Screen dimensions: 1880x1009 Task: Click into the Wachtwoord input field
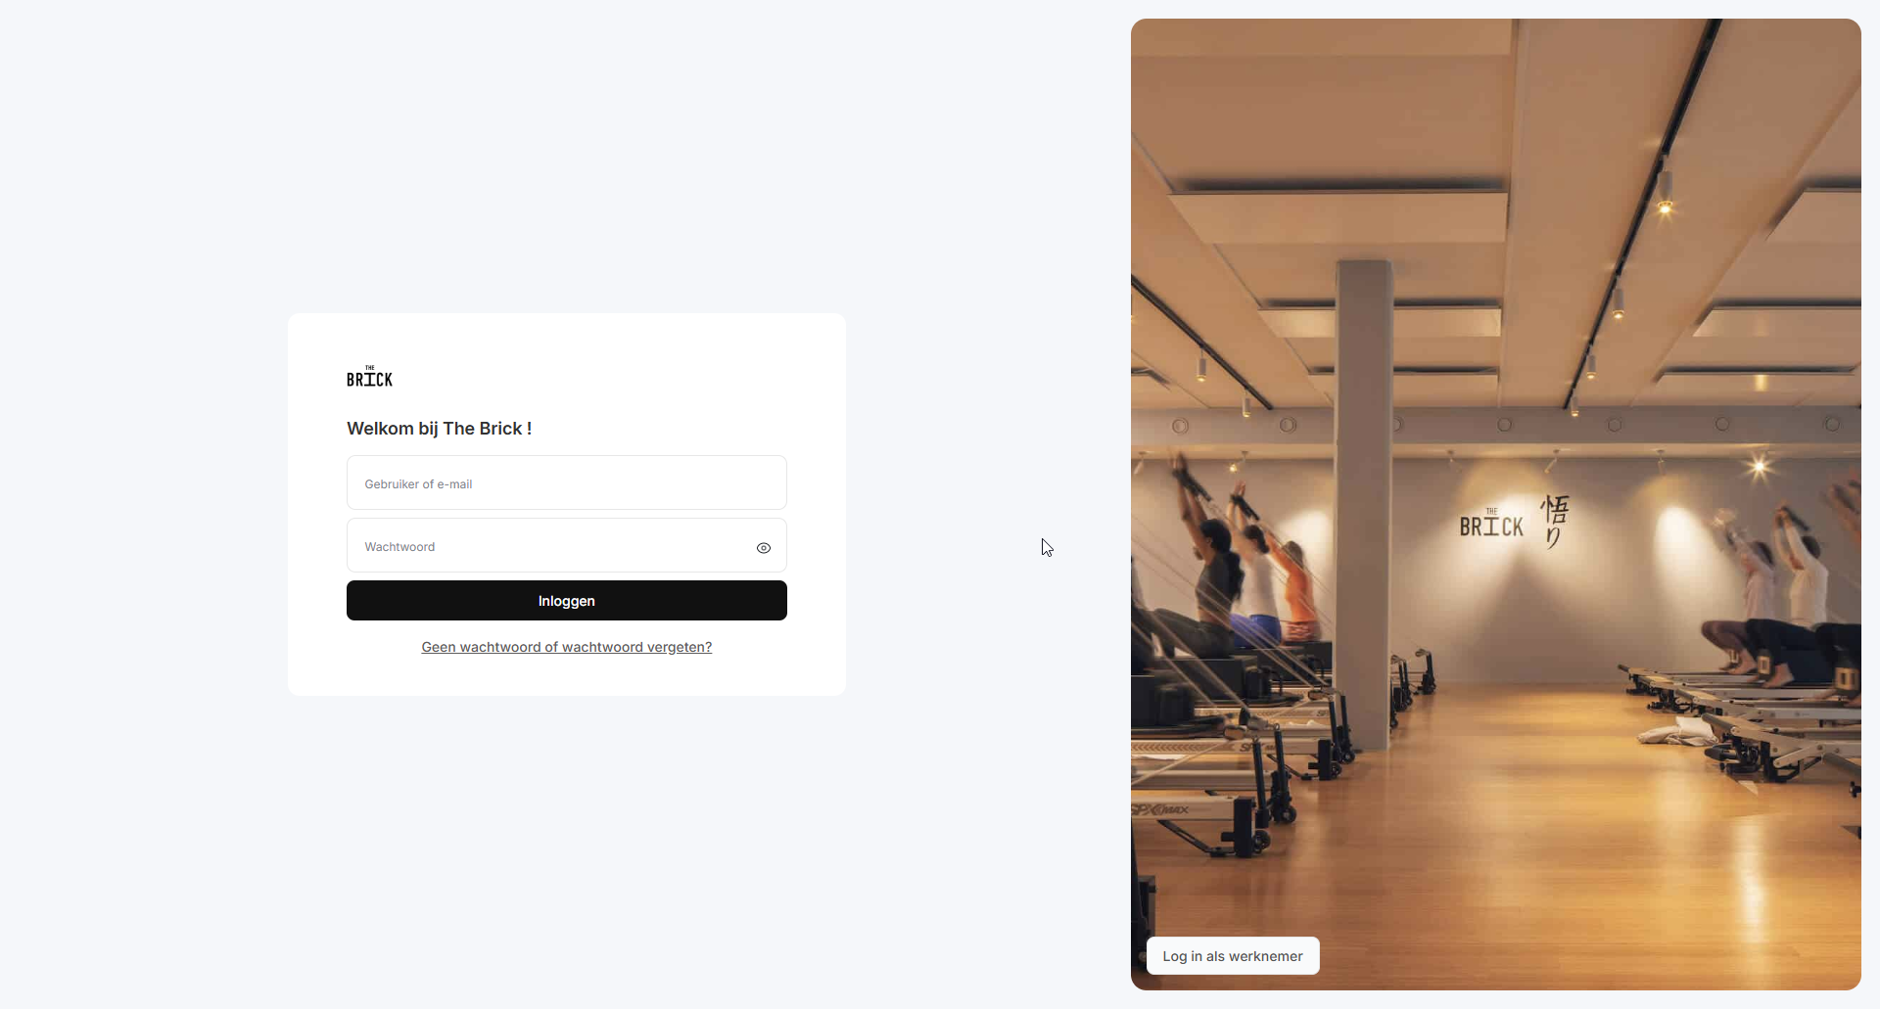548,546
